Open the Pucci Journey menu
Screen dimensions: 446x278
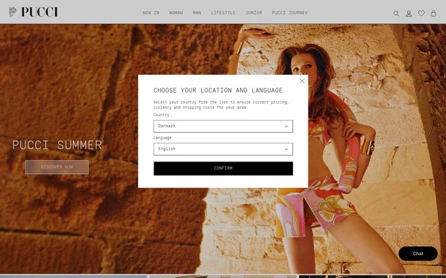coord(290,13)
